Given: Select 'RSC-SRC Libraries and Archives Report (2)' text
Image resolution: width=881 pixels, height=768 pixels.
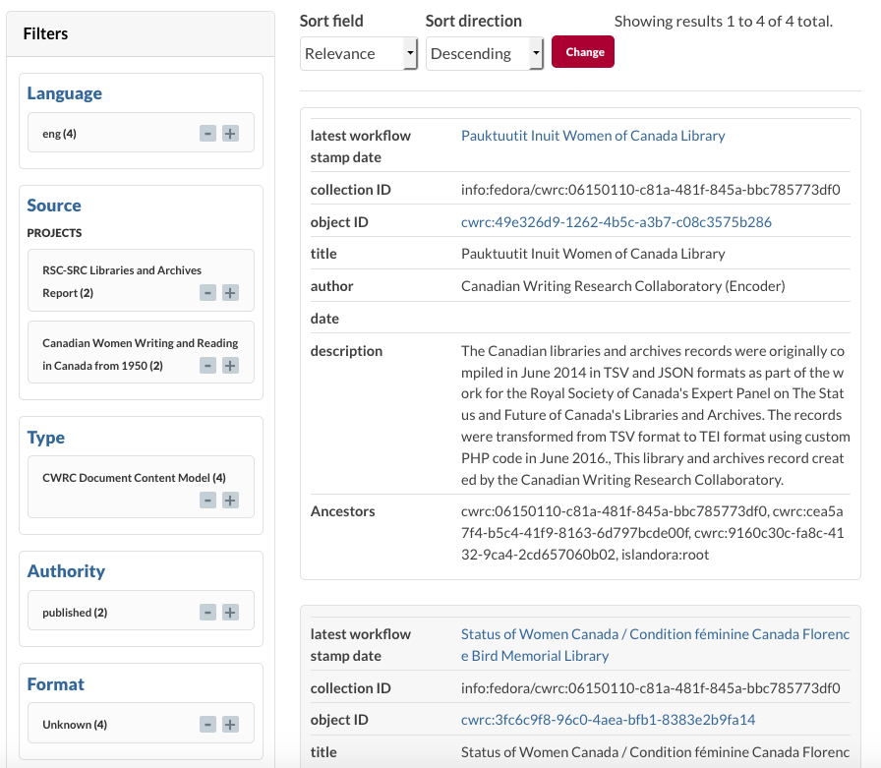Looking at the screenshot, I should (122, 281).
